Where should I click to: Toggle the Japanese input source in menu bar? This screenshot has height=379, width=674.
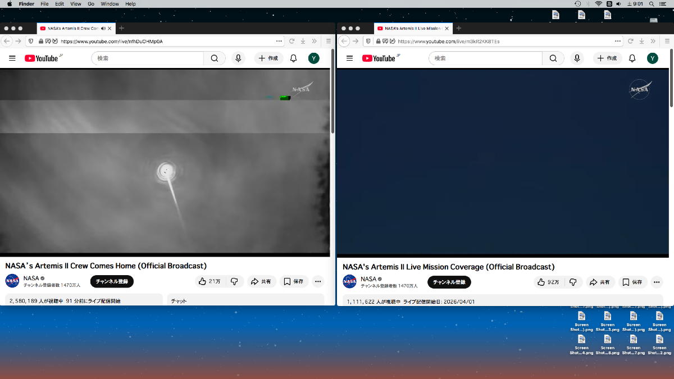point(609,3)
